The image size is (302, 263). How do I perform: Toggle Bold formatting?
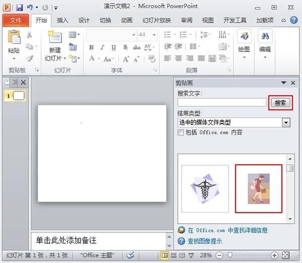91,47
